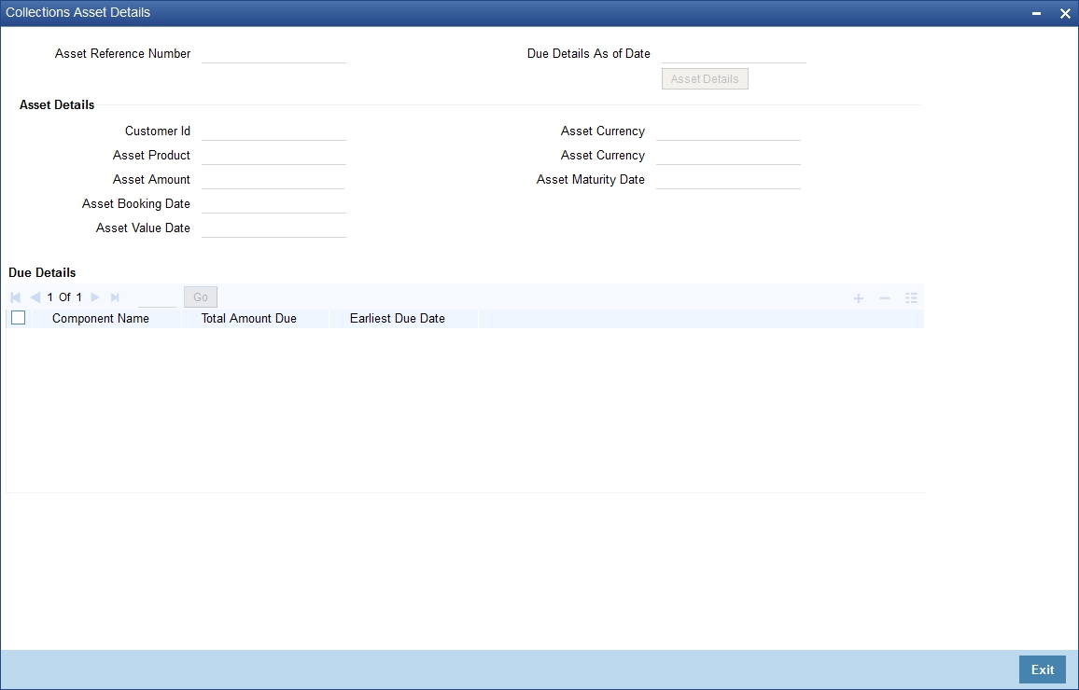Focus the Asset Product field
The width and height of the screenshot is (1079, 690).
click(x=273, y=156)
